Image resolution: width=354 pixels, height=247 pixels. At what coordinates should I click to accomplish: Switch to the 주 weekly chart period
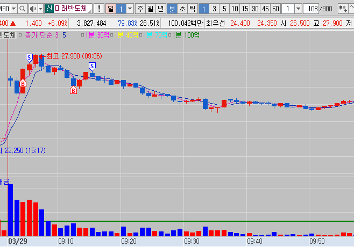coord(140,9)
